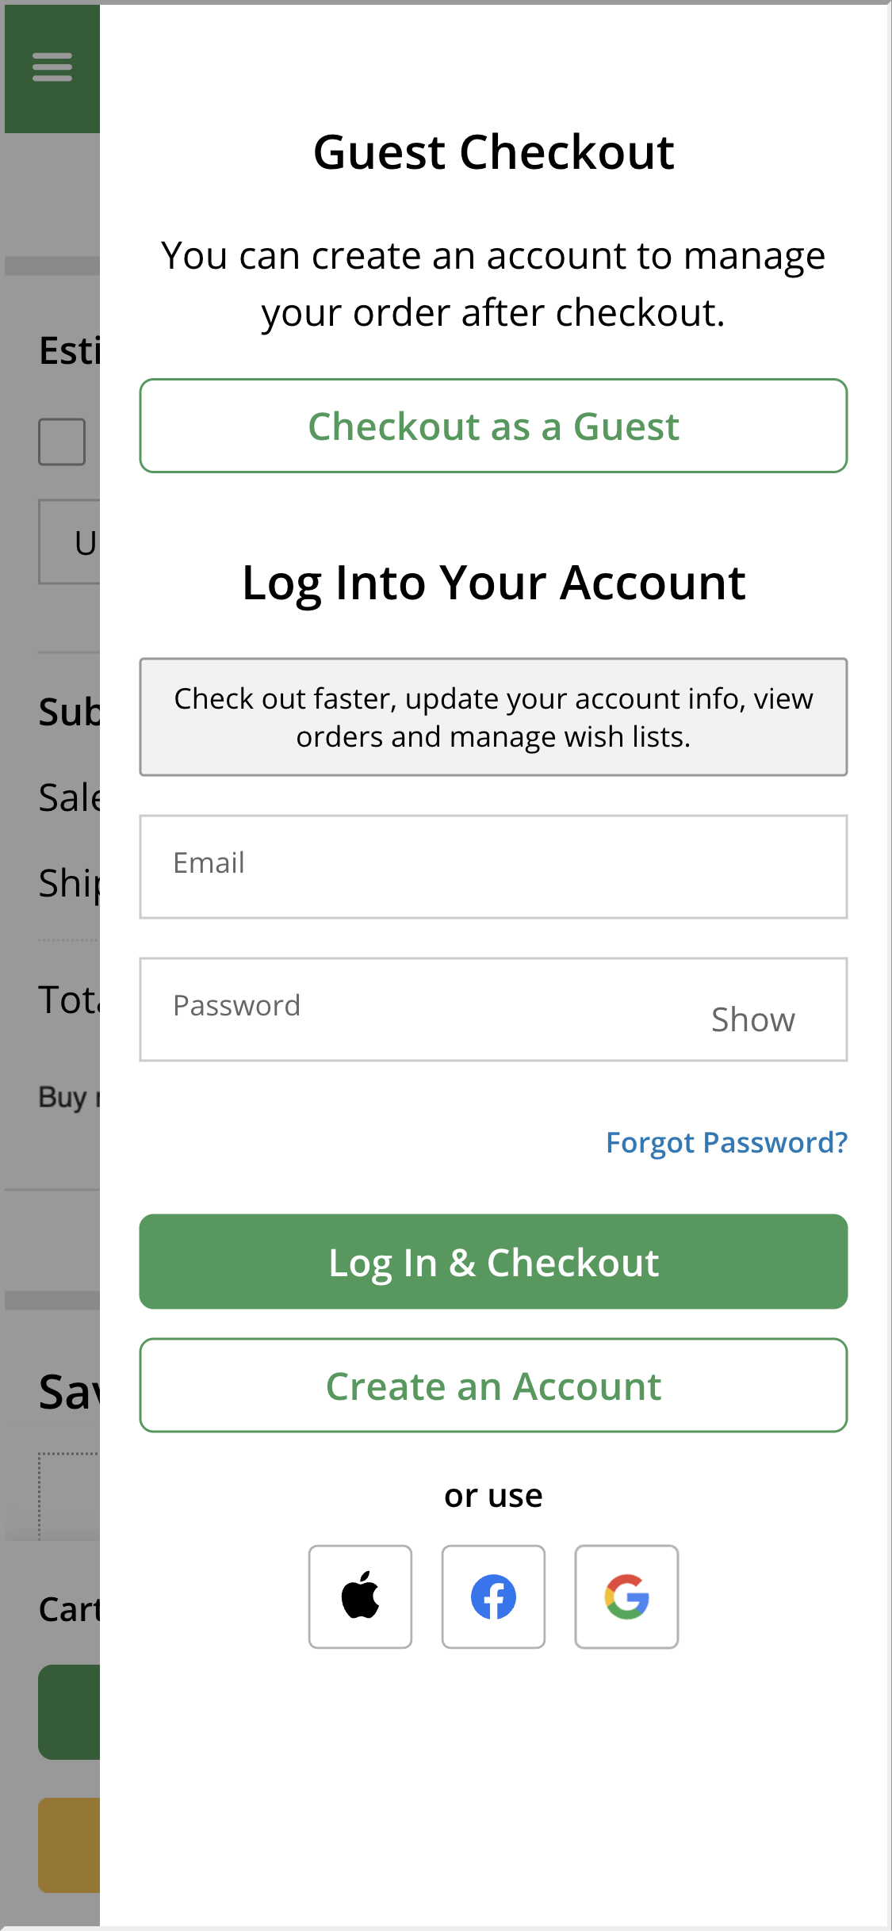
Task: Click the Email input field
Action: pos(492,866)
